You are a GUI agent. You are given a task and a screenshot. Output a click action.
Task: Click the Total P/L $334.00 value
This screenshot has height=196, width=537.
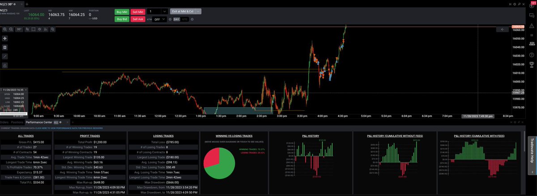38,182
